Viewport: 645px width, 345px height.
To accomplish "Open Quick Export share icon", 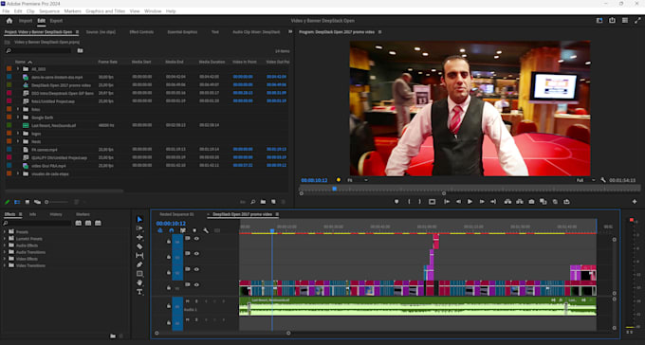I will point(612,21).
